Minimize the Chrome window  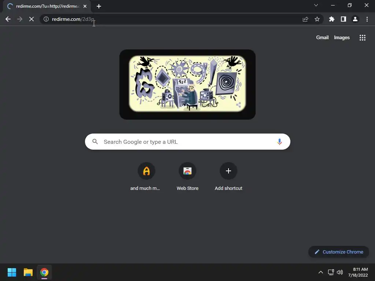(333, 5)
